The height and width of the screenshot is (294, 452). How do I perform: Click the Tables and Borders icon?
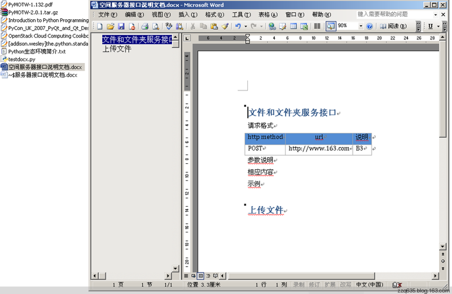pos(283,27)
